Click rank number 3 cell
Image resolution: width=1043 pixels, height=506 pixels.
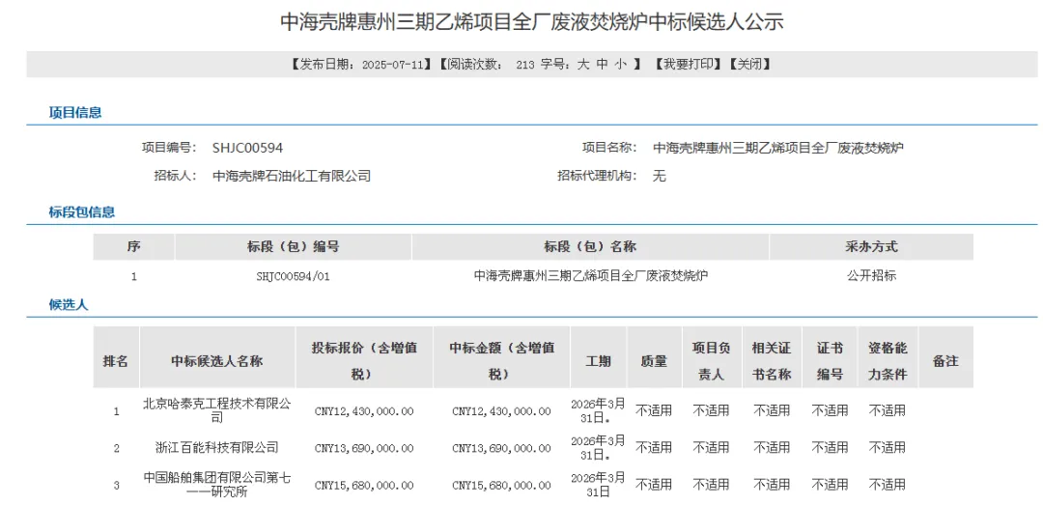click(x=116, y=486)
